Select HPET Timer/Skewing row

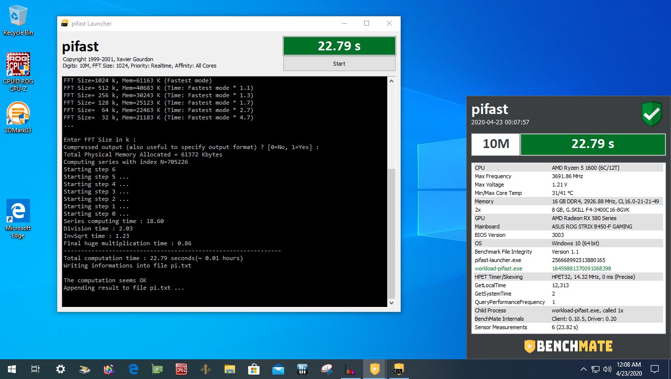coord(568,277)
